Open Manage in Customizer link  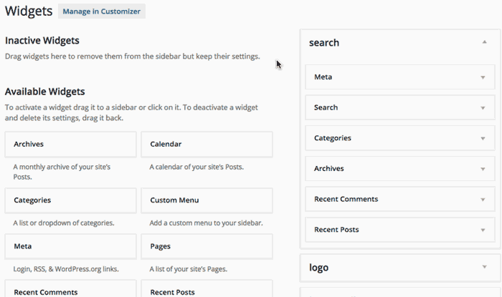click(x=102, y=11)
